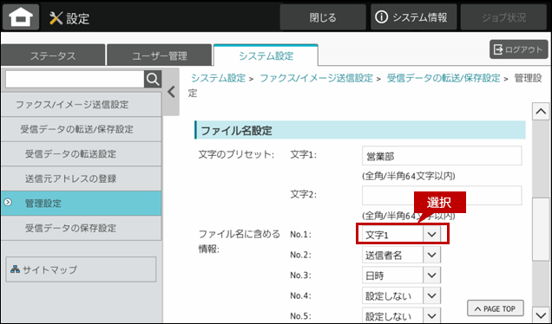Jump to PAGE TOP button
Screen dimensions: 552x324
click(x=496, y=308)
